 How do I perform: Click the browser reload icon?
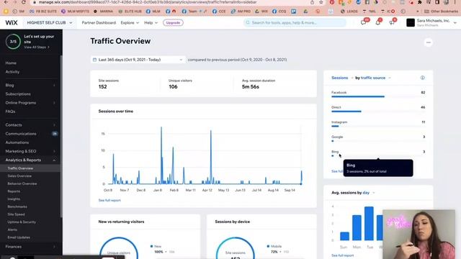[24, 2]
